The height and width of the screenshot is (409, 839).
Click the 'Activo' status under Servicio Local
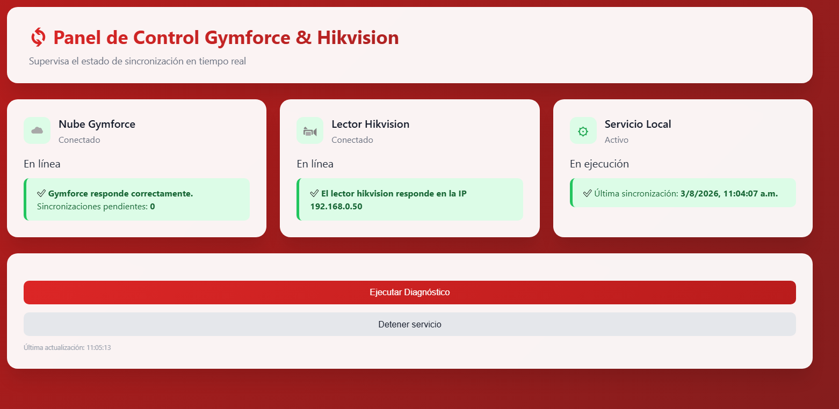(617, 140)
